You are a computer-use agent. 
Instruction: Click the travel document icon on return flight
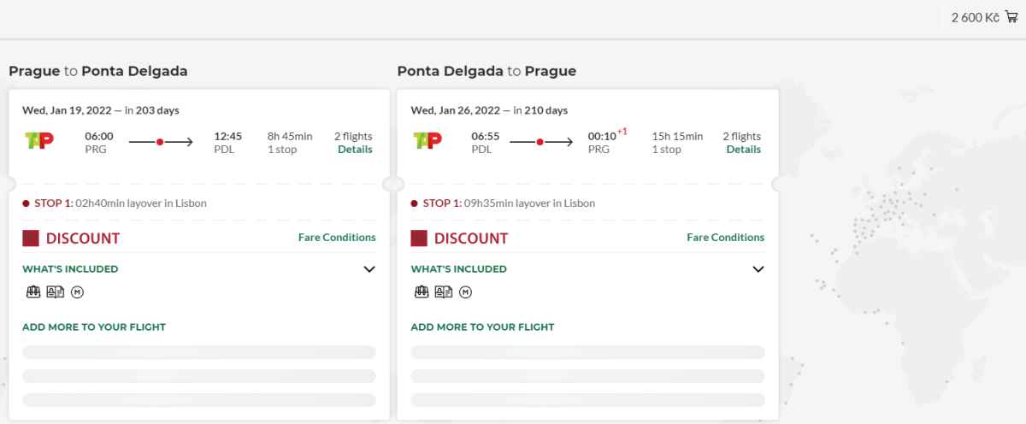444,292
